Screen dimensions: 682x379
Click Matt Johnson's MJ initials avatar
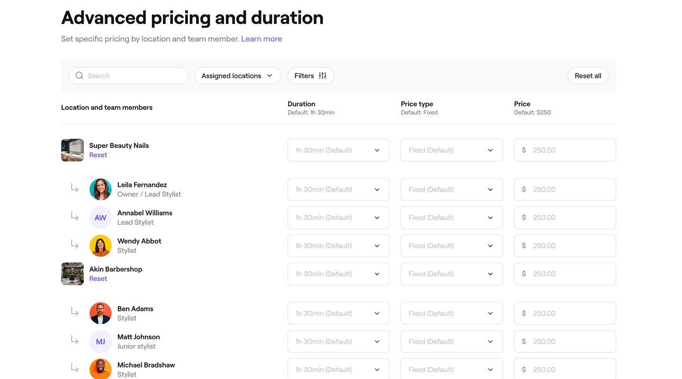click(x=100, y=342)
